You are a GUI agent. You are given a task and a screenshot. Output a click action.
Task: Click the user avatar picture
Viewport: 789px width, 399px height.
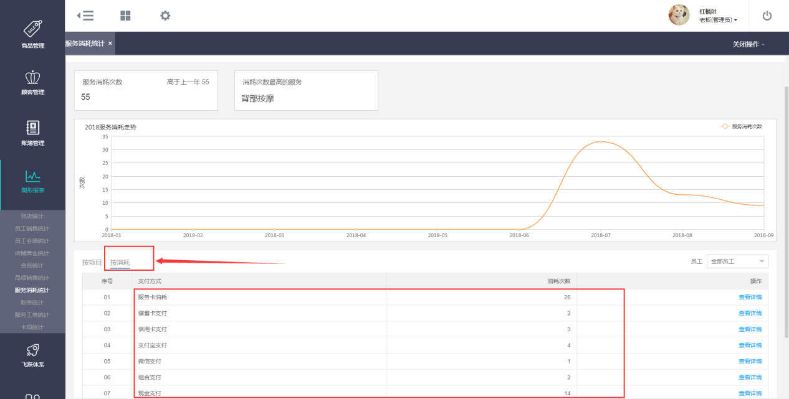tap(679, 15)
